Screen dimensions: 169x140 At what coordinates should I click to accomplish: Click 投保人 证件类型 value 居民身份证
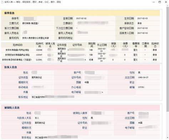tap(37, 77)
